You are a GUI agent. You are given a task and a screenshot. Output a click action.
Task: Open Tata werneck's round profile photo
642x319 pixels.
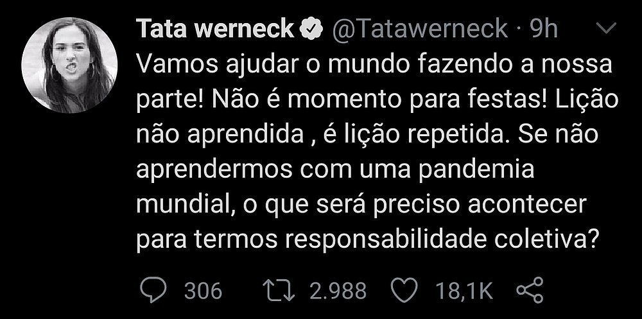tap(69, 65)
